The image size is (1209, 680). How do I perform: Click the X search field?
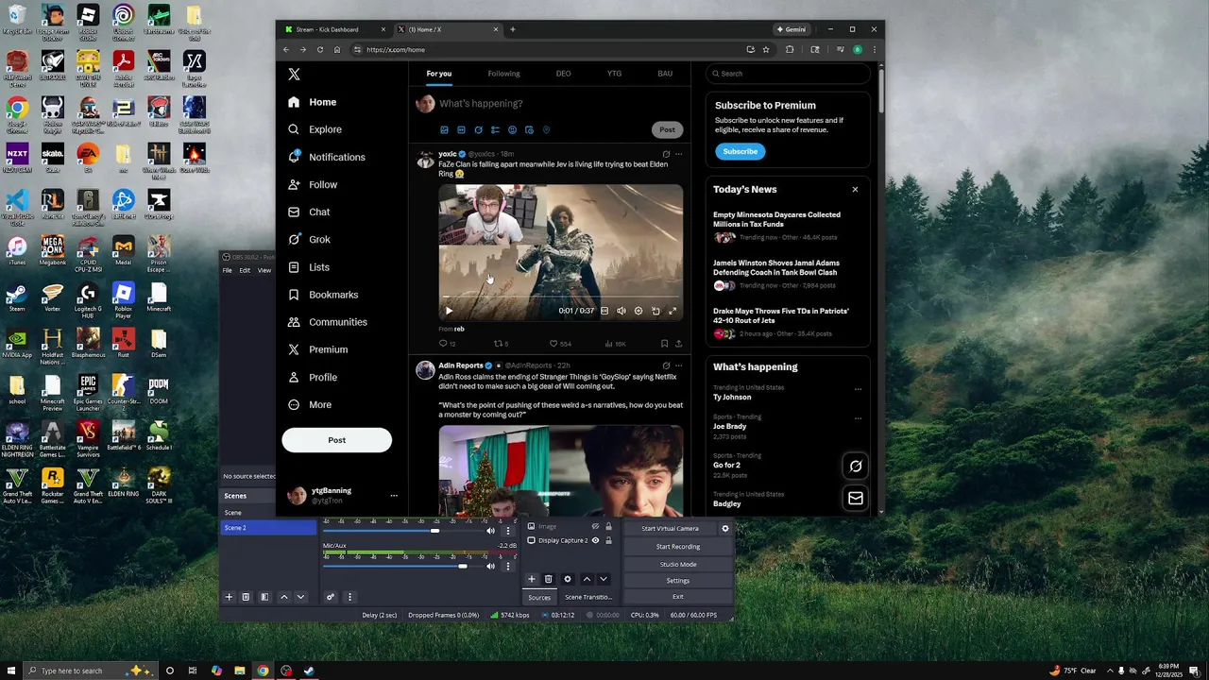coord(788,74)
